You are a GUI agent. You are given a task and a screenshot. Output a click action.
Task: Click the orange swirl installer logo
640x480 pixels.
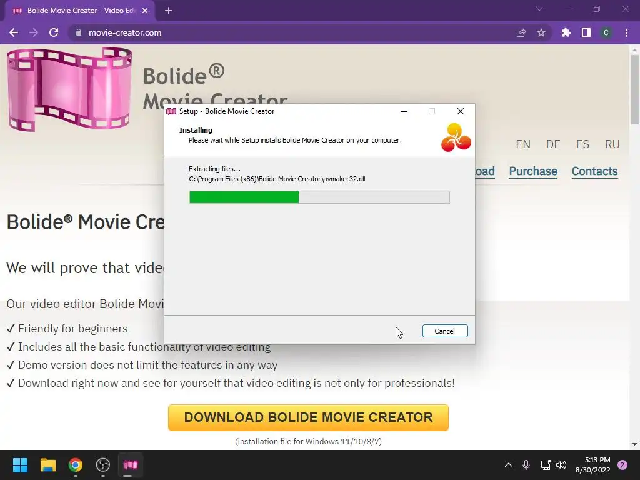pyautogui.click(x=456, y=137)
